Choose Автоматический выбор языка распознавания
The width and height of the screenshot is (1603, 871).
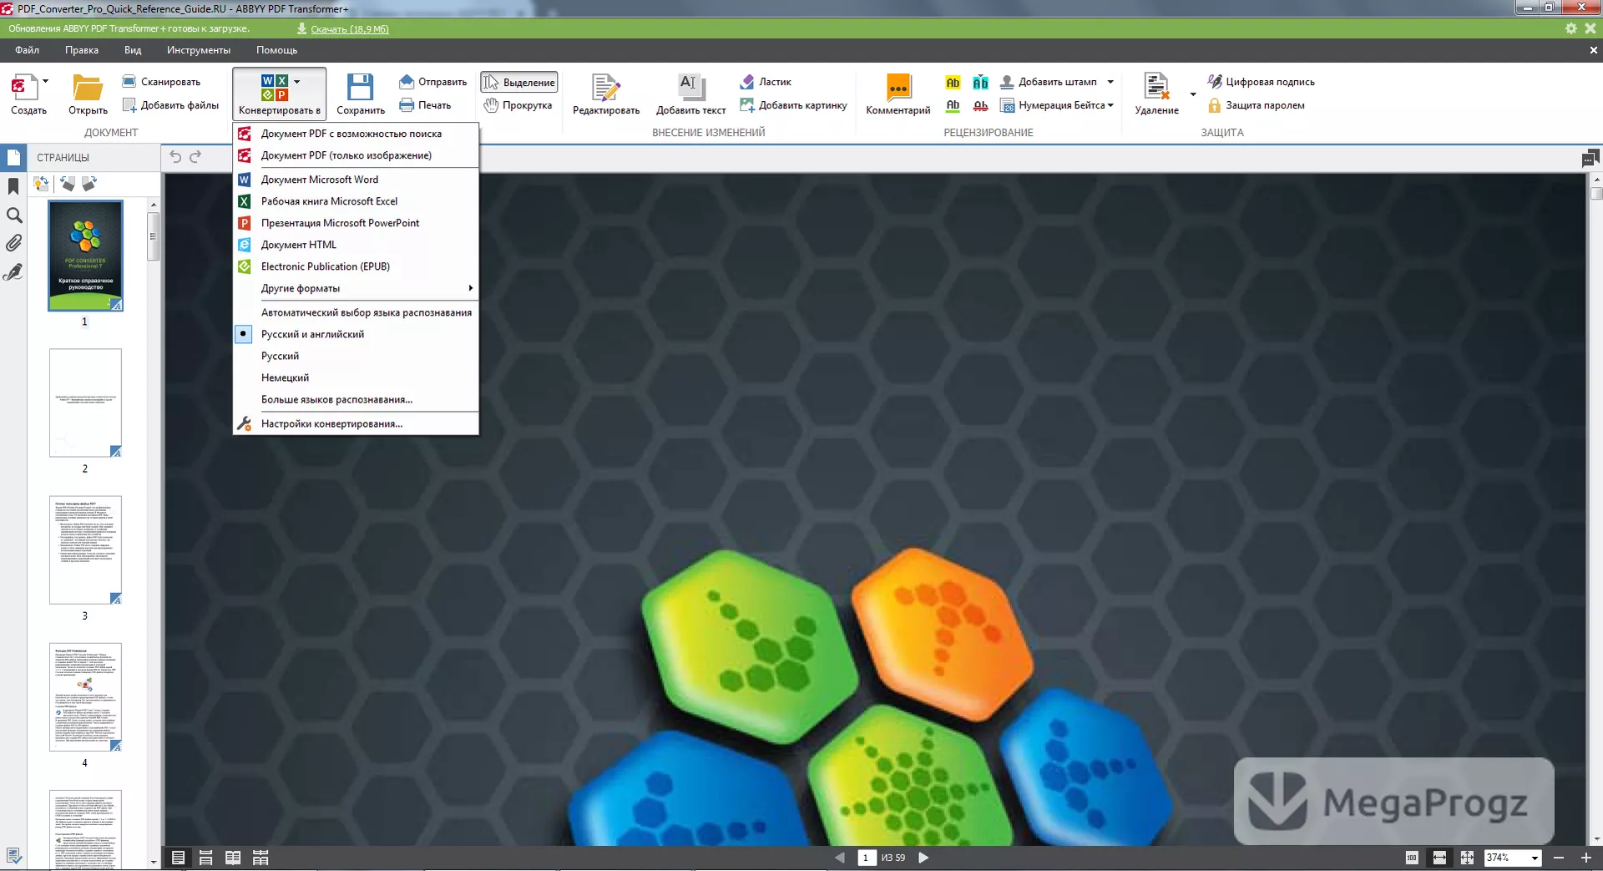coord(356,312)
